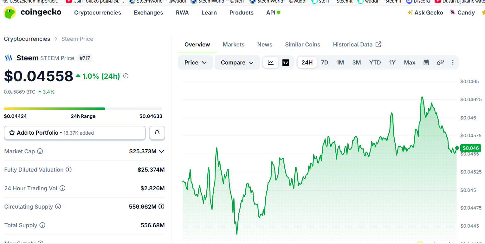Click the Discord bookmark icon

(409, 1)
